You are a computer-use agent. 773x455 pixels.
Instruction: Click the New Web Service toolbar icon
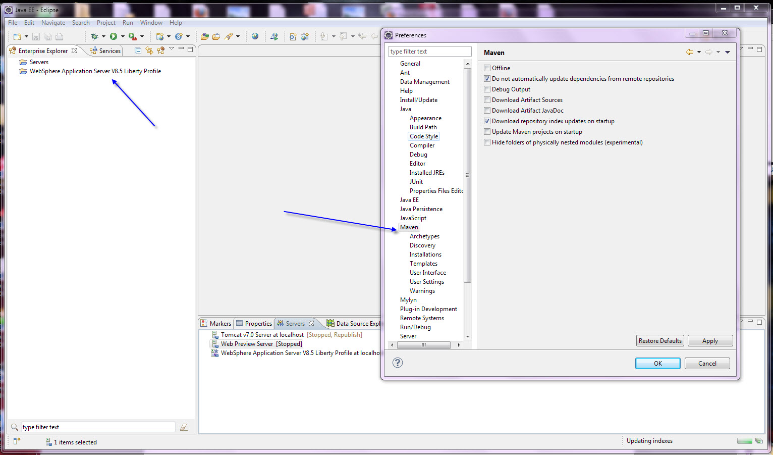click(179, 36)
